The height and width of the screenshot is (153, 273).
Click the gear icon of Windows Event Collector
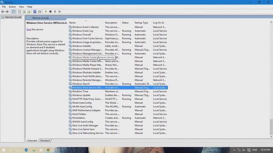click(70, 27)
